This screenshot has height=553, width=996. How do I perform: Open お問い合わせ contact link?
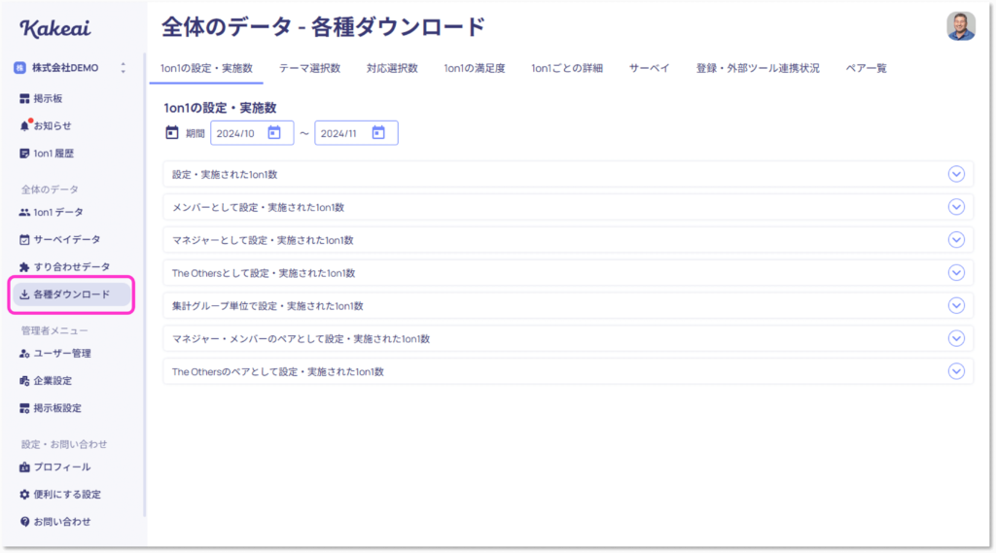(62, 521)
